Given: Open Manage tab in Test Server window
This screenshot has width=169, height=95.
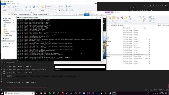Looking at the screenshot, I should tap(109, 15).
